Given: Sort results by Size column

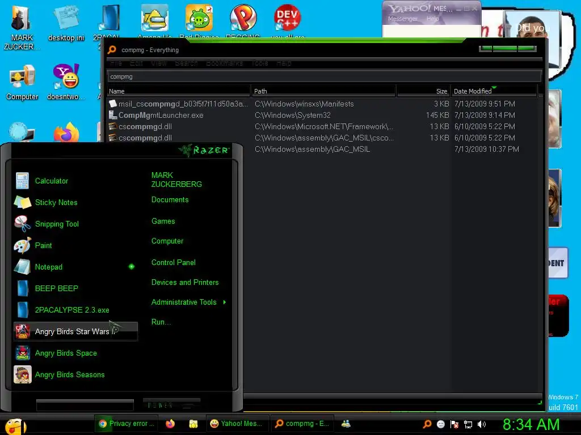Looking at the screenshot, I should click(x=423, y=91).
